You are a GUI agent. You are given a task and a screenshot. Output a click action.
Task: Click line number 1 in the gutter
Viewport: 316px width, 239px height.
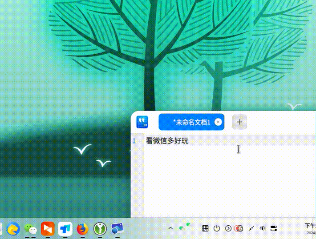134,141
